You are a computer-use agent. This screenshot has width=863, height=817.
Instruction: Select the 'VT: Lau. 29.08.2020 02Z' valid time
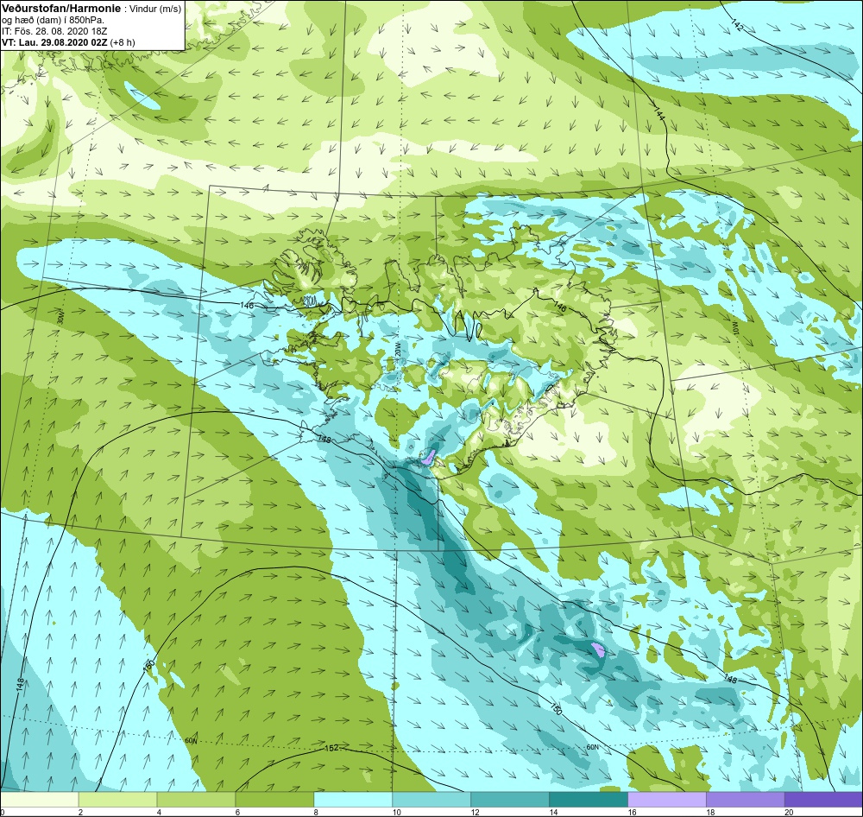point(54,41)
